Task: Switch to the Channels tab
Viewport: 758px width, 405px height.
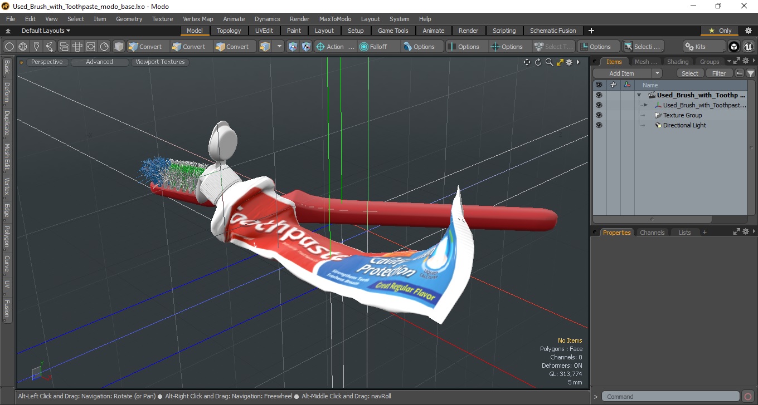Action: [x=652, y=233]
